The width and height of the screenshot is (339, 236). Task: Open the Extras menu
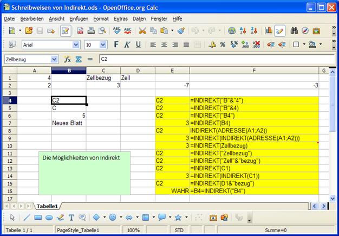[120, 18]
